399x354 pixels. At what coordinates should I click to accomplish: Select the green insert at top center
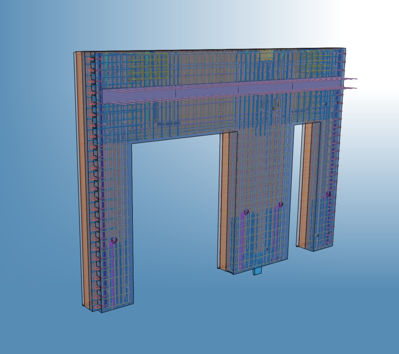click(266, 55)
